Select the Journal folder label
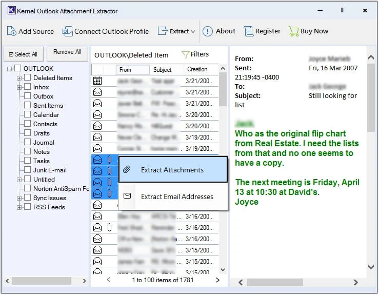 [44, 143]
